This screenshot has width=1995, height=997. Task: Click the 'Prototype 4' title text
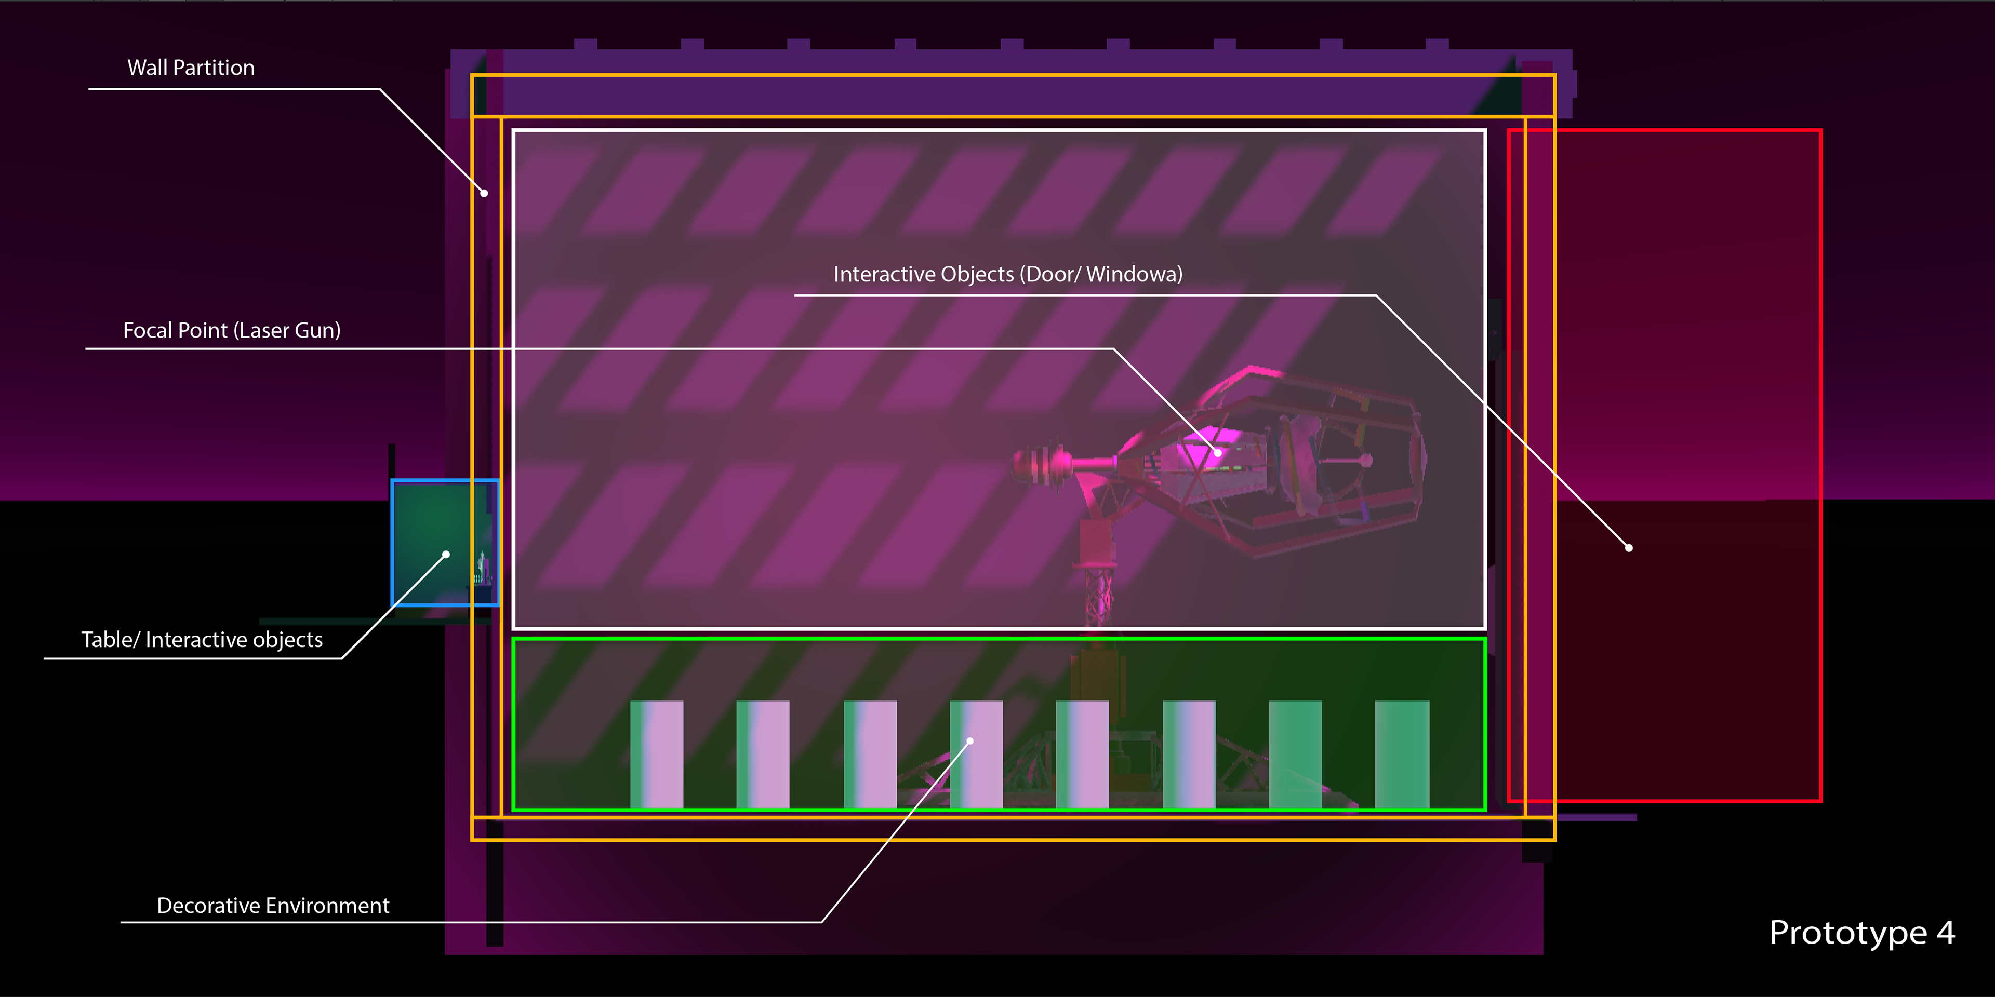coord(1862,933)
